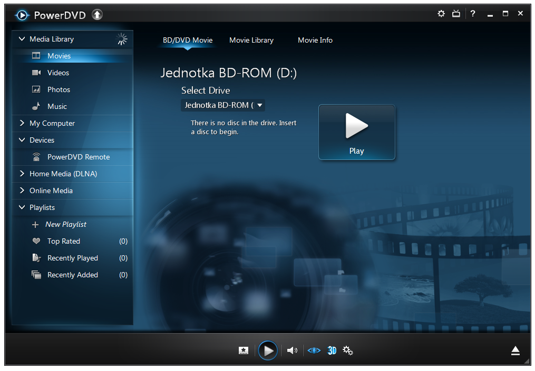Switch to BD/DVD Movie tab
Image resolution: width=535 pixels, height=371 pixels.
tap(188, 40)
